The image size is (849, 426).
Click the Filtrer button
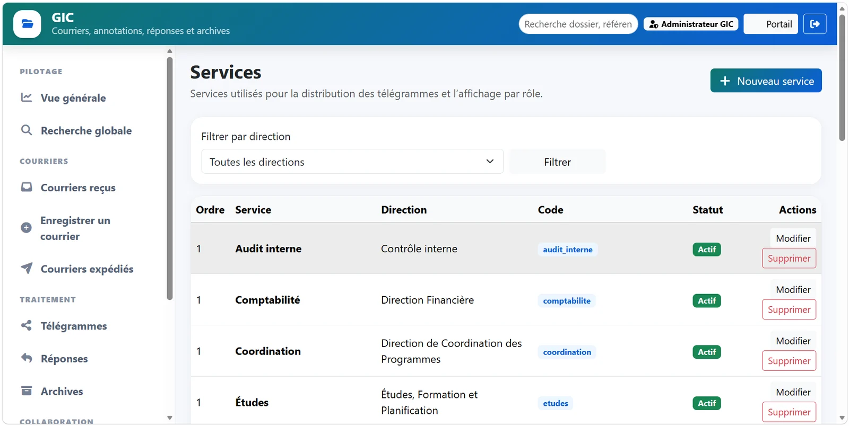557,162
